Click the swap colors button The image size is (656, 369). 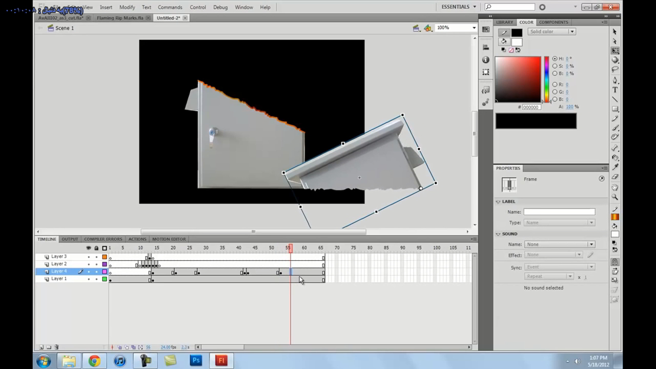click(518, 50)
